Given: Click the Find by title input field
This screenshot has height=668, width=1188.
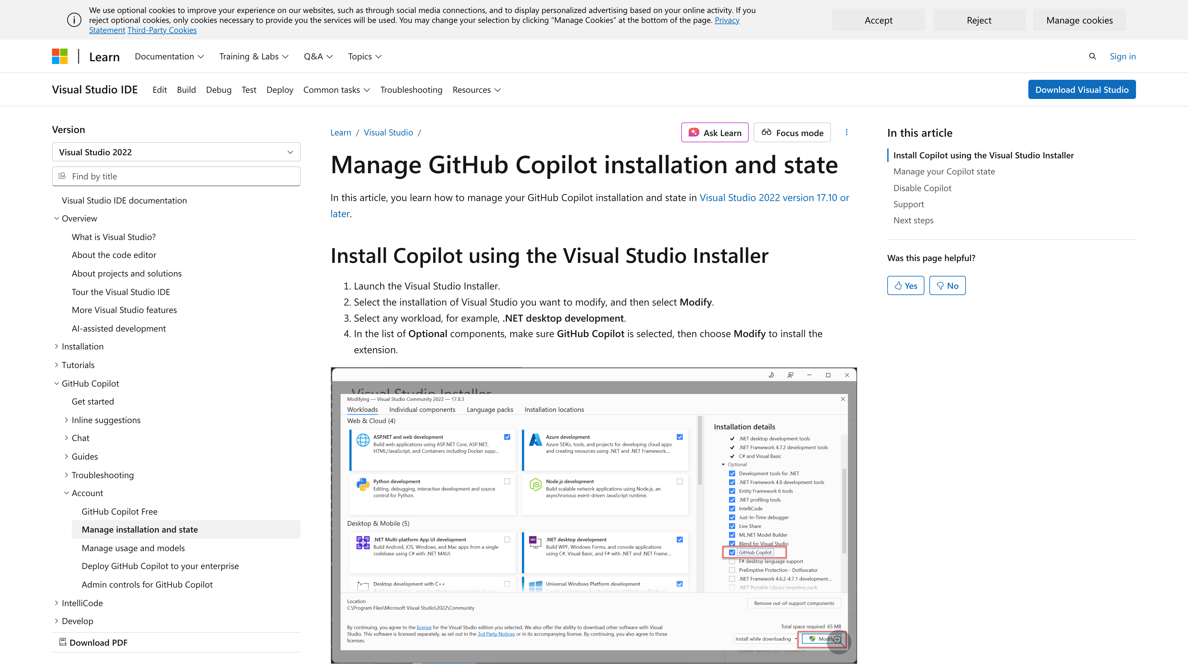Looking at the screenshot, I should (x=176, y=176).
